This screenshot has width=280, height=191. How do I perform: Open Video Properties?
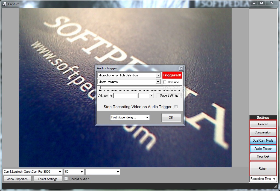pos(17,179)
